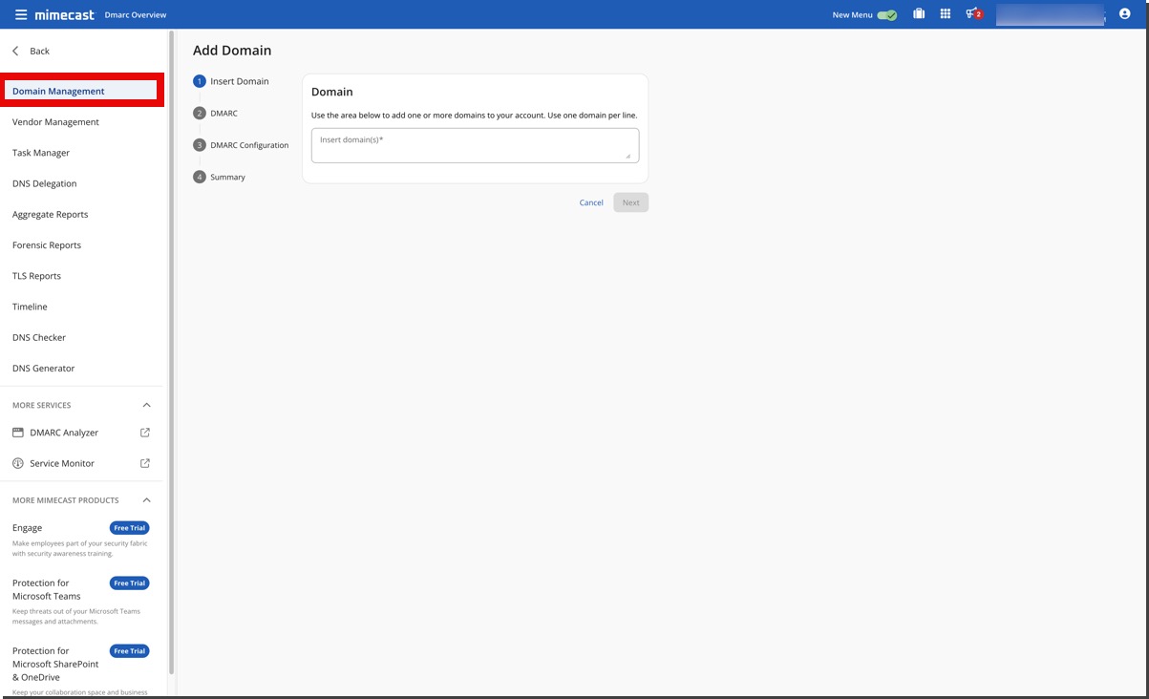This screenshot has height=699, width=1149.
Task: Open the Engage product entry
Action: pyautogui.click(x=27, y=528)
